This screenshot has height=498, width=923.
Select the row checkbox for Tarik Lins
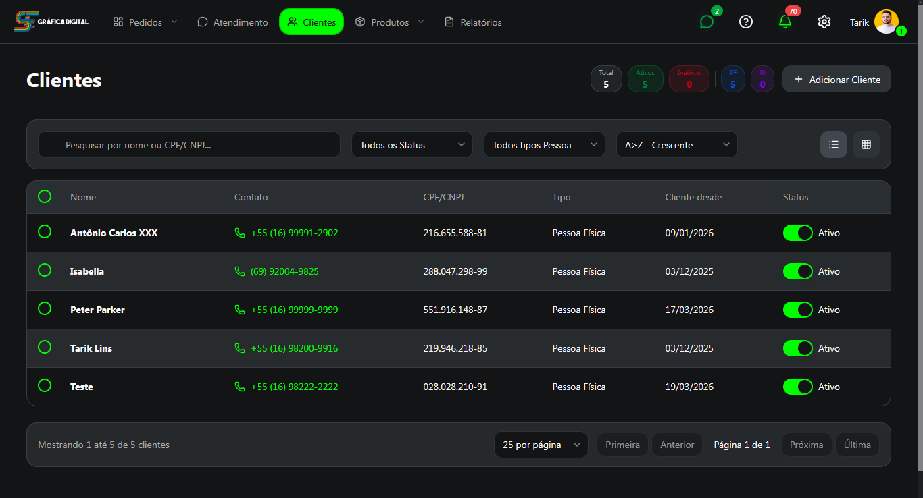click(45, 348)
